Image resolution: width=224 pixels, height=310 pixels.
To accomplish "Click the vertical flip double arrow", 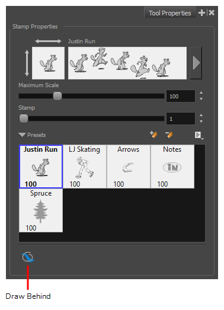I will coord(27,63).
